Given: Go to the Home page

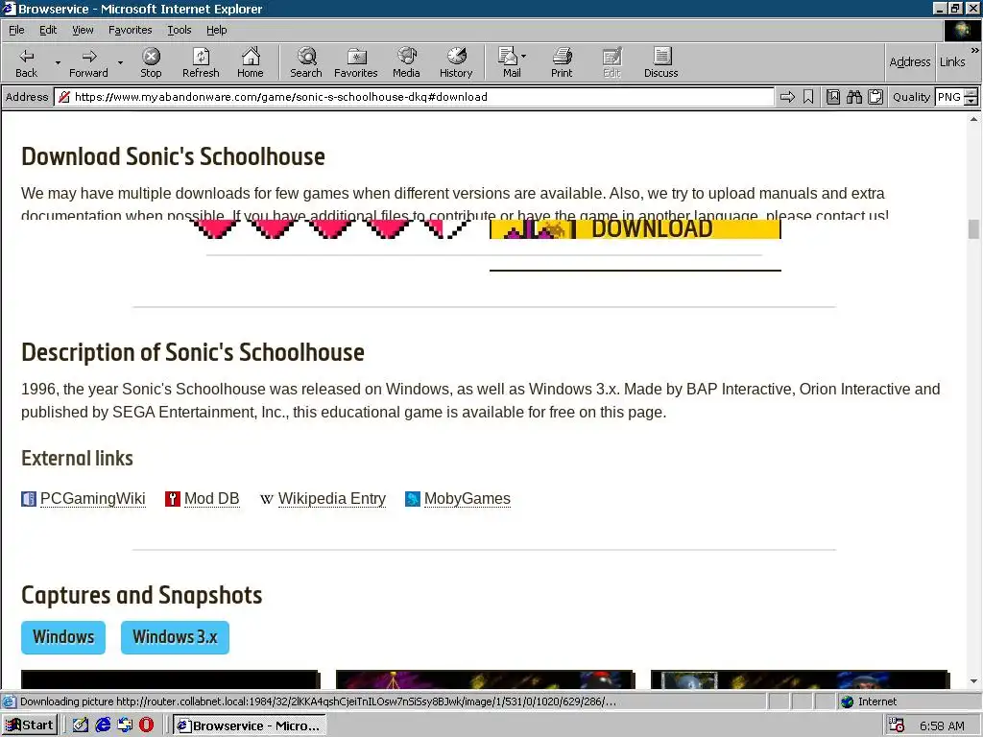Looking at the screenshot, I should pyautogui.click(x=251, y=62).
